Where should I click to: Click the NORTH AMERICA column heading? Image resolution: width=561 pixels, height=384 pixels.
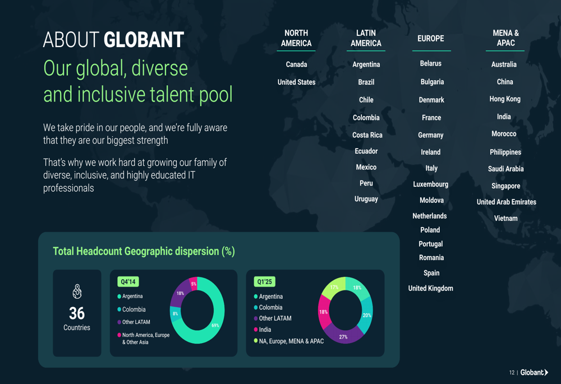click(x=296, y=38)
